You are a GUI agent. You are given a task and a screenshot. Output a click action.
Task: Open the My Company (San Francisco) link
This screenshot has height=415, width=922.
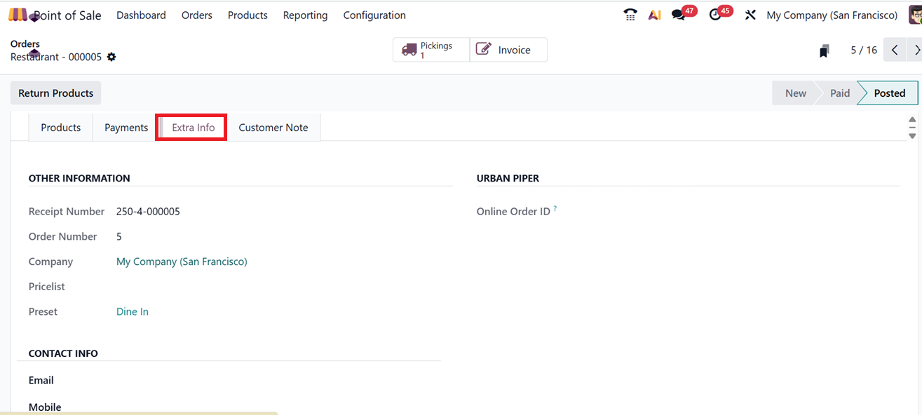[182, 261]
